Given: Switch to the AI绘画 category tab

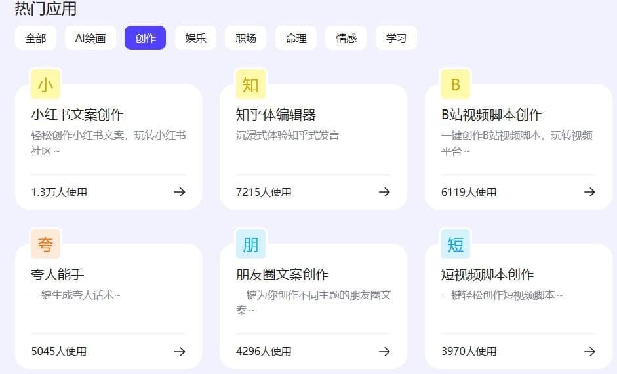Looking at the screenshot, I should tap(90, 38).
